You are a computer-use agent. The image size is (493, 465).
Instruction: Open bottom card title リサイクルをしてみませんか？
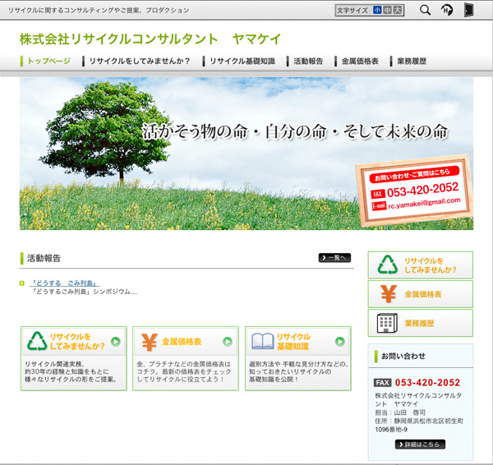[x=77, y=342]
